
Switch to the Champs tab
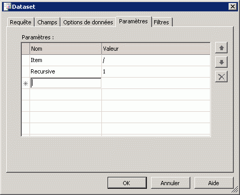pyautogui.click(x=47, y=22)
